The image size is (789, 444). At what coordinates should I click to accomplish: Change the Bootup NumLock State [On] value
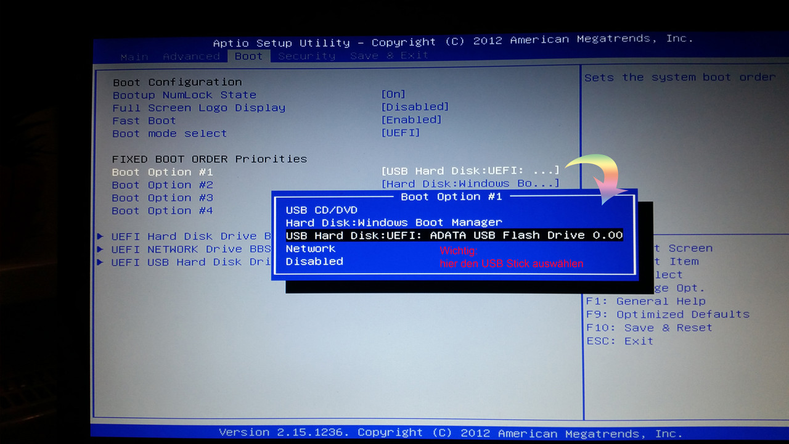click(393, 94)
